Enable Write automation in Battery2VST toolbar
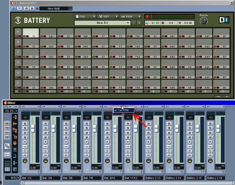The image size is (235, 185). [32, 9]
